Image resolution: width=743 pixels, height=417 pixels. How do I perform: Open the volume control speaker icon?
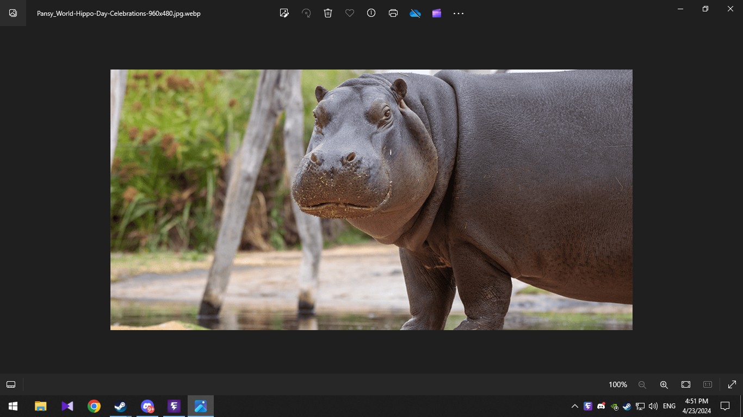(x=653, y=406)
